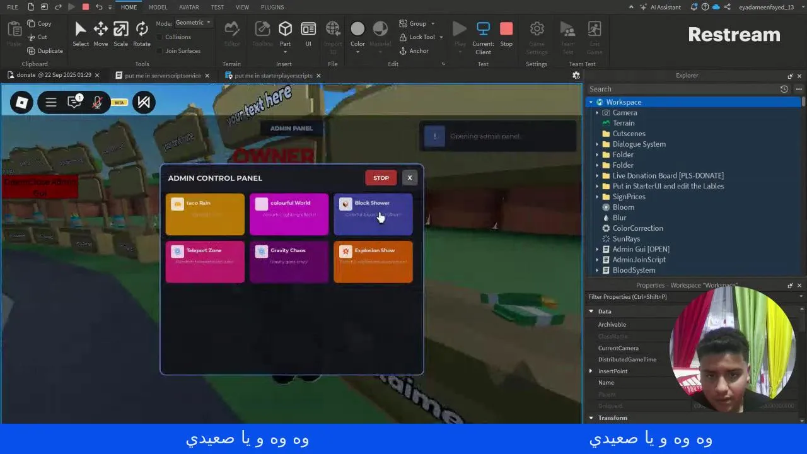The height and width of the screenshot is (454, 807).
Task: Open Roblox menu logo in viewport
Action: (x=21, y=102)
